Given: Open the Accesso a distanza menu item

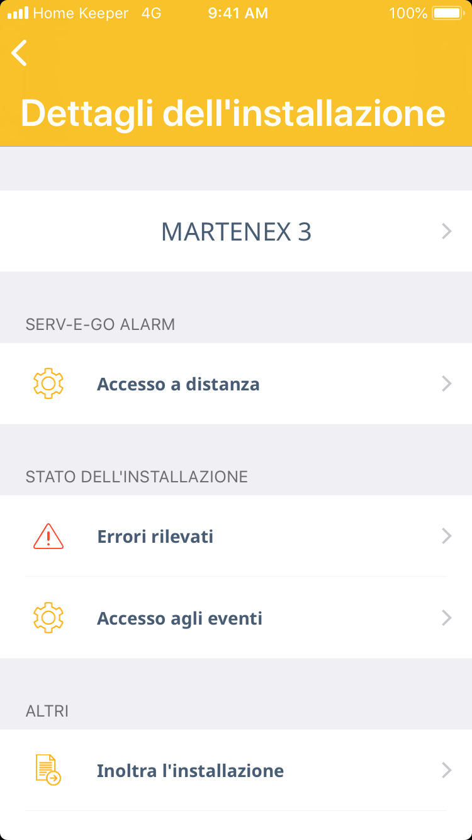Looking at the screenshot, I should click(x=178, y=384).
